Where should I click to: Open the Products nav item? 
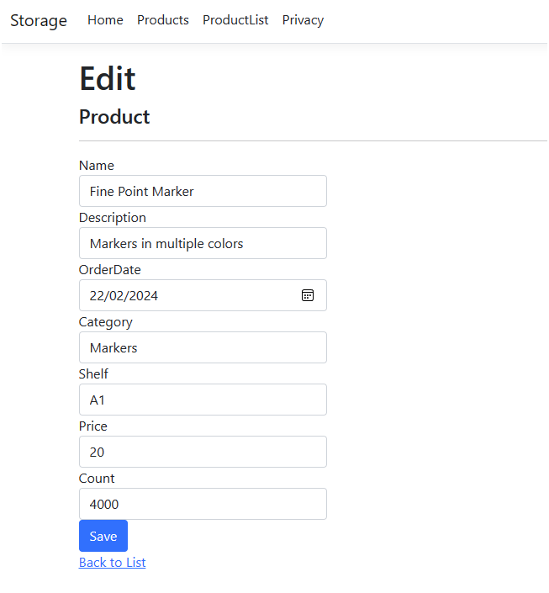[163, 20]
